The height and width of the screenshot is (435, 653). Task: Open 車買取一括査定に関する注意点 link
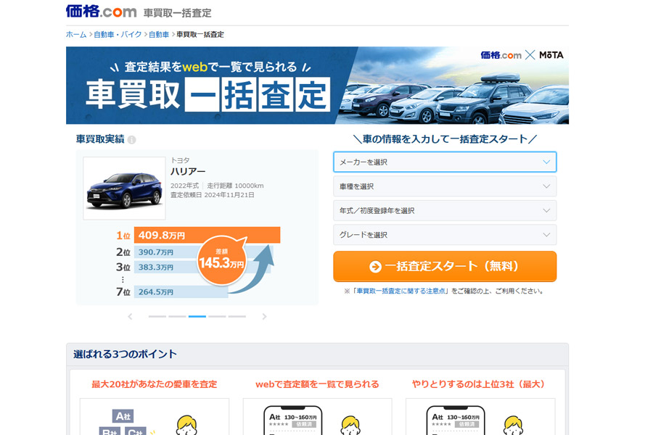coord(401,291)
